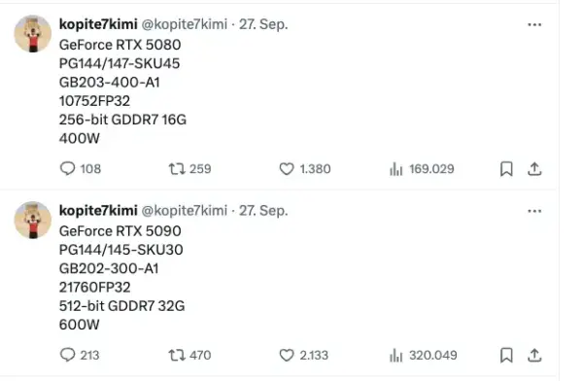This screenshot has width=583, height=381.
Task: Open the 27. Sep. timestamp of 5080 tweet
Action: (x=263, y=24)
